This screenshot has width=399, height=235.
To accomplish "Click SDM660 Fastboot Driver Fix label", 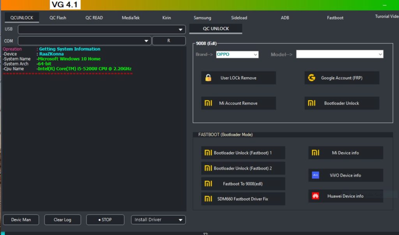I will 243,199.
